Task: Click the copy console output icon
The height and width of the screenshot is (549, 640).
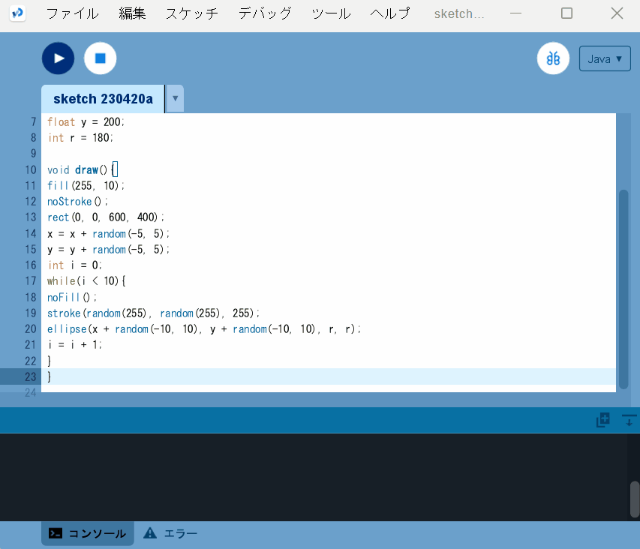Action: (x=602, y=421)
